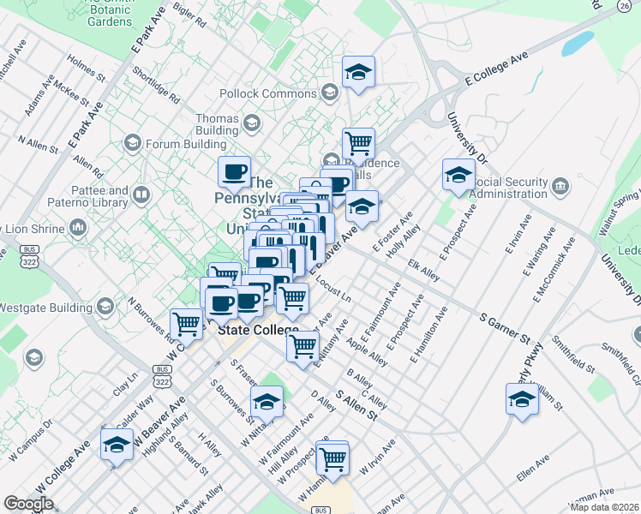The height and width of the screenshot is (514, 641).
Task: Click shopping cart marker near W Prospect Ave
Action: coord(332,462)
